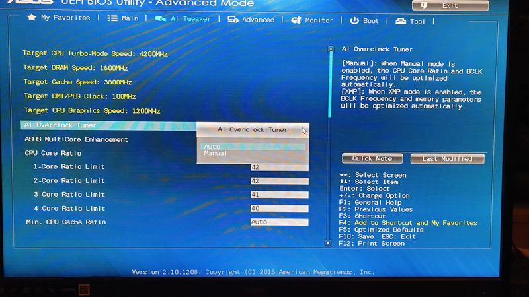Click the 1-Core Ratio Limit value field
Image resolution: width=529 pixels, height=297 pixels.
coord(279,167)
